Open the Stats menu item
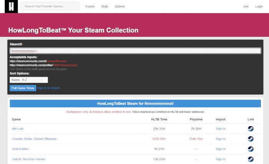Viewport: 269px width, 164px height. [105, 7]
